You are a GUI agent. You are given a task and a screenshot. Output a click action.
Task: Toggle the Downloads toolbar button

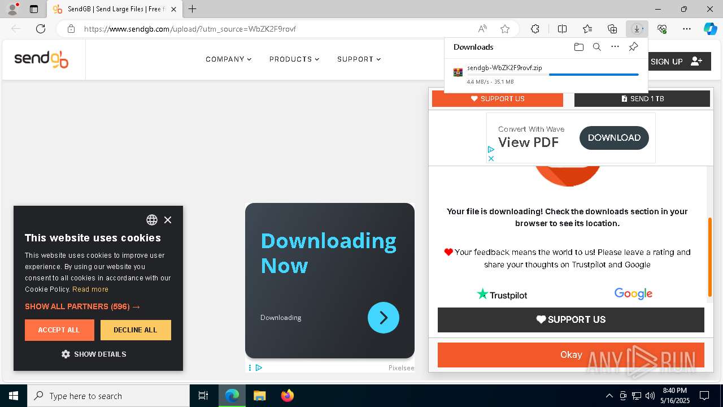coord(637,29)
